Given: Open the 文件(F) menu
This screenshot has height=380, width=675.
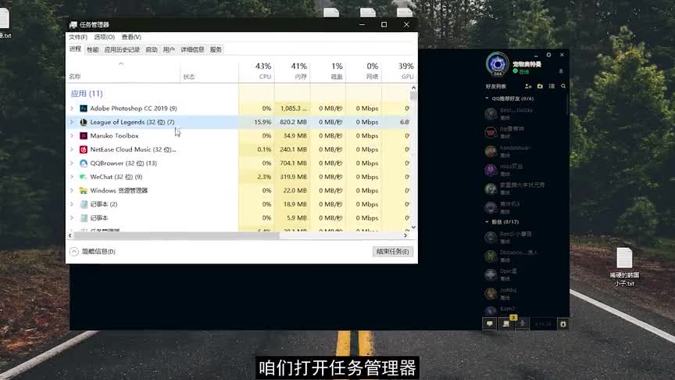Looking at the screenshot, I should 78,37.
